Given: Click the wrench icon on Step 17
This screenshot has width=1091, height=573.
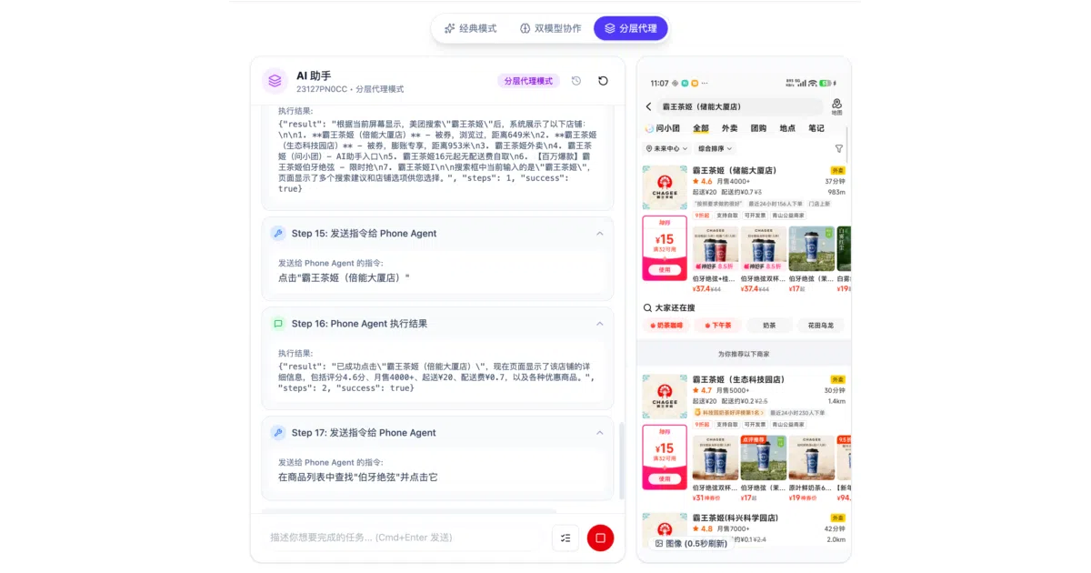Looking at the screenshot, I should 278,433.
